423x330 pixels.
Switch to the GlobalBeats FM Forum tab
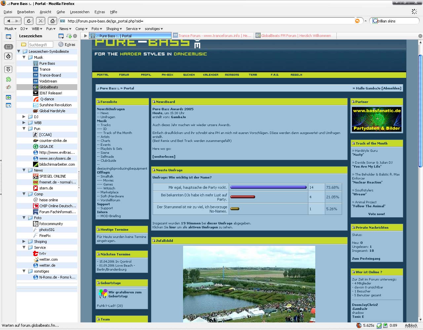[x=295, y=36]
